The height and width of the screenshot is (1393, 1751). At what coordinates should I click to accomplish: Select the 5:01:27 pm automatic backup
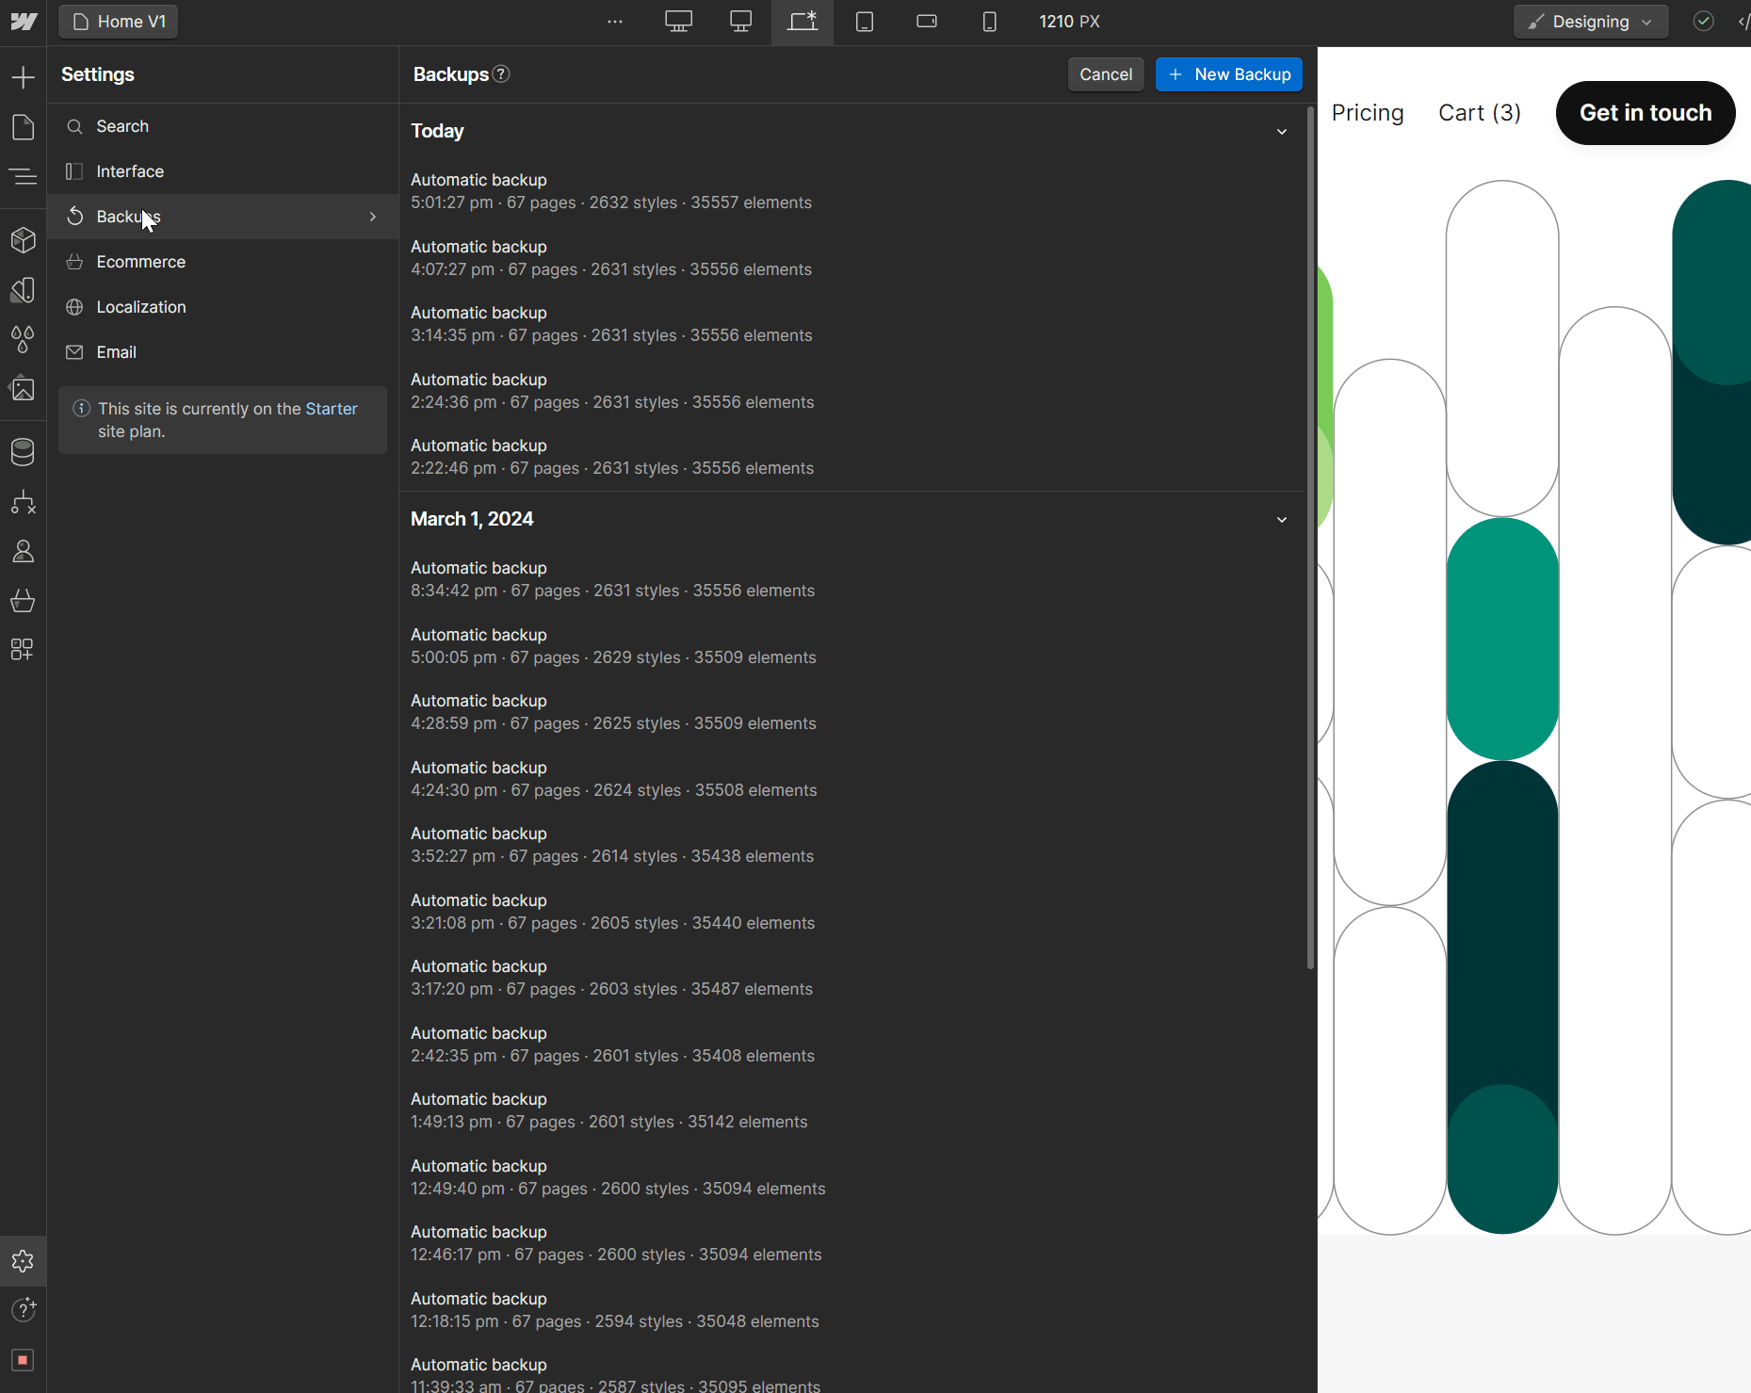tap(852, 191)
